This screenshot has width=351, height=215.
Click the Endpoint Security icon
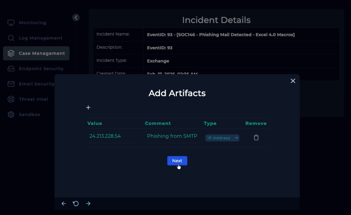[11, 69]
